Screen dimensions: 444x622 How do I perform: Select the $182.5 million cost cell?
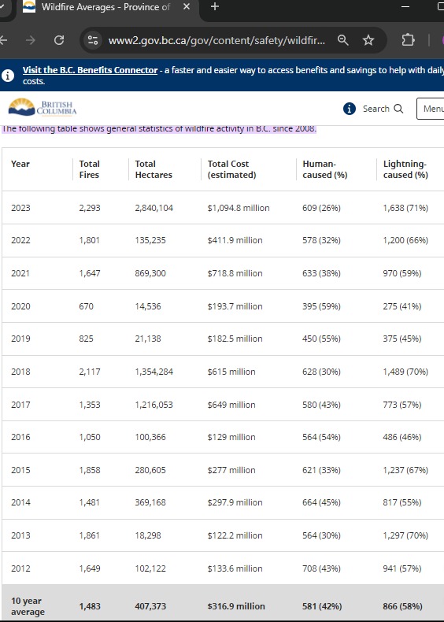click(x=235, y=339)
